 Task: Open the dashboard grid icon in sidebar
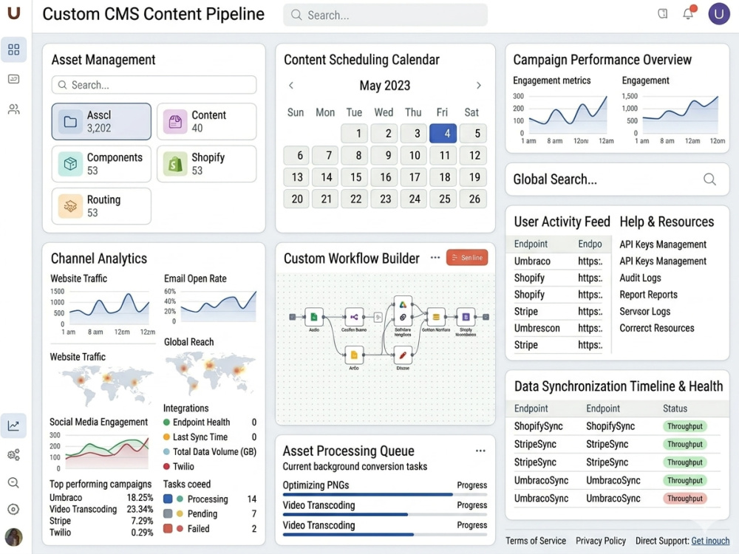pos(13,49)
